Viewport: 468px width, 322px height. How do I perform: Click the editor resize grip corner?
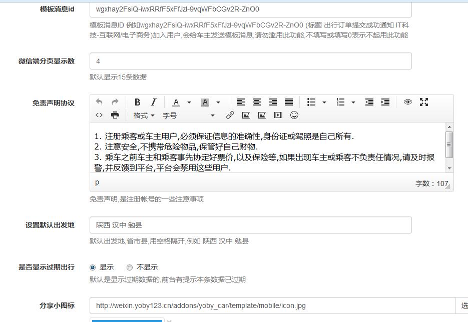447,187
